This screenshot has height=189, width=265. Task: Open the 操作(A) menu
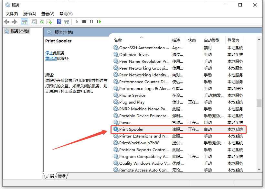coord(30,14)
